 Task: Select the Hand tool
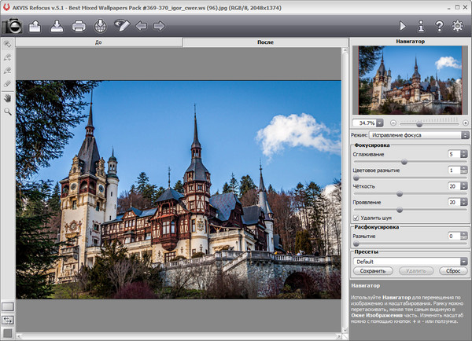coord(8,98)
